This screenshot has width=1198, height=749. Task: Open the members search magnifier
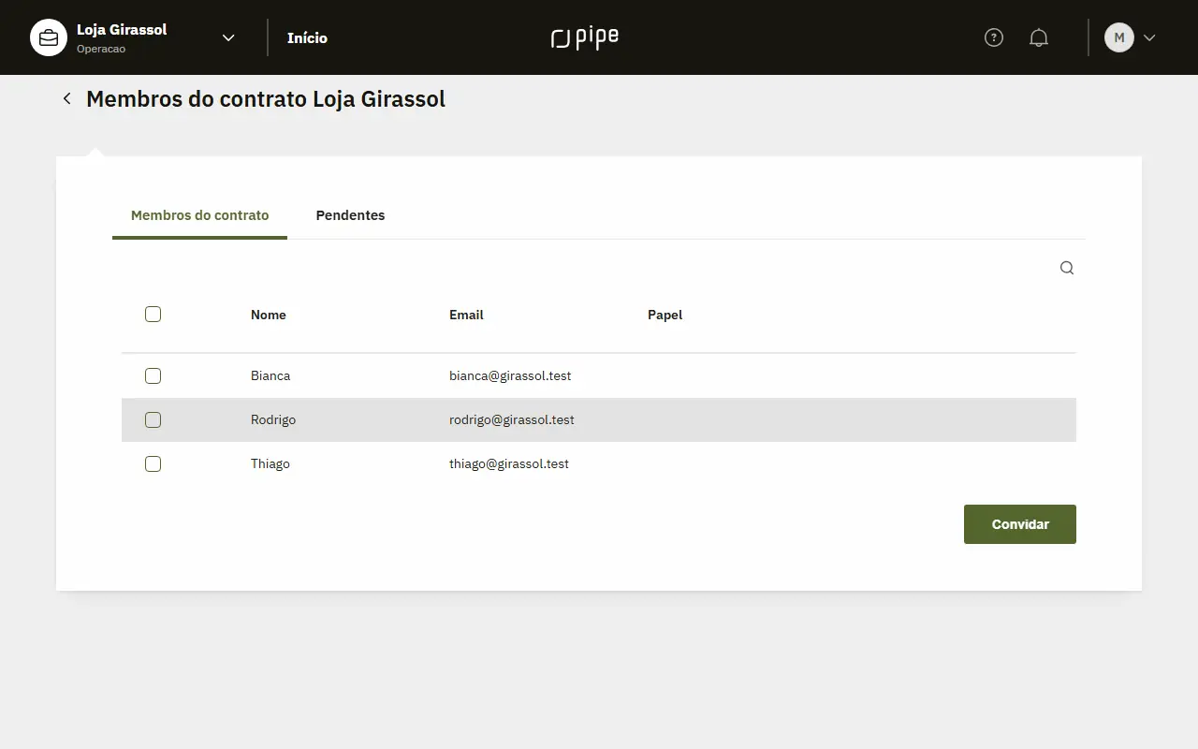[1067, 268]
